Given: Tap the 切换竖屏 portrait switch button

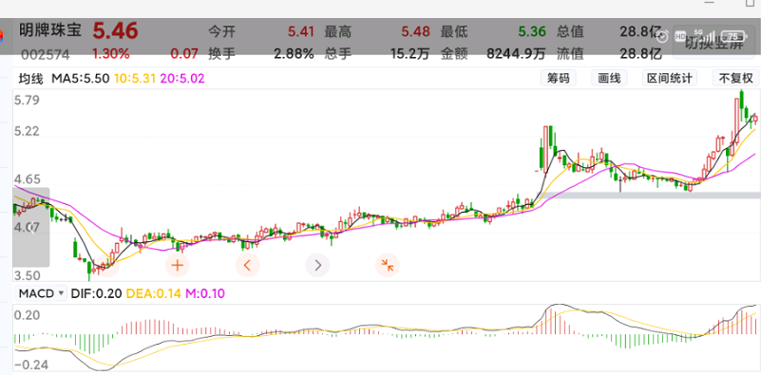Looking at the screenshot, I should (x=713, y=43).
